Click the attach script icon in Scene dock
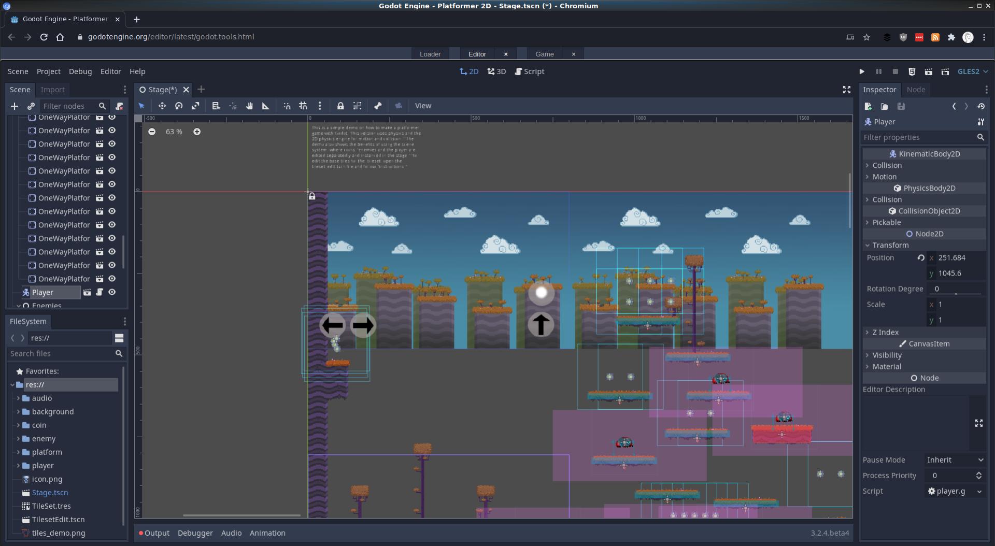 (x=119, y=106)
